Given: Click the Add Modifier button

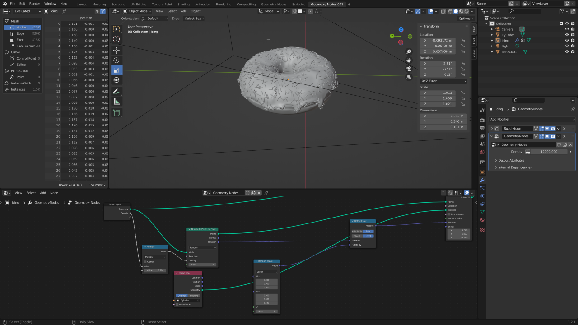Looking at the screenshot, I should click(x=531, y=119).
